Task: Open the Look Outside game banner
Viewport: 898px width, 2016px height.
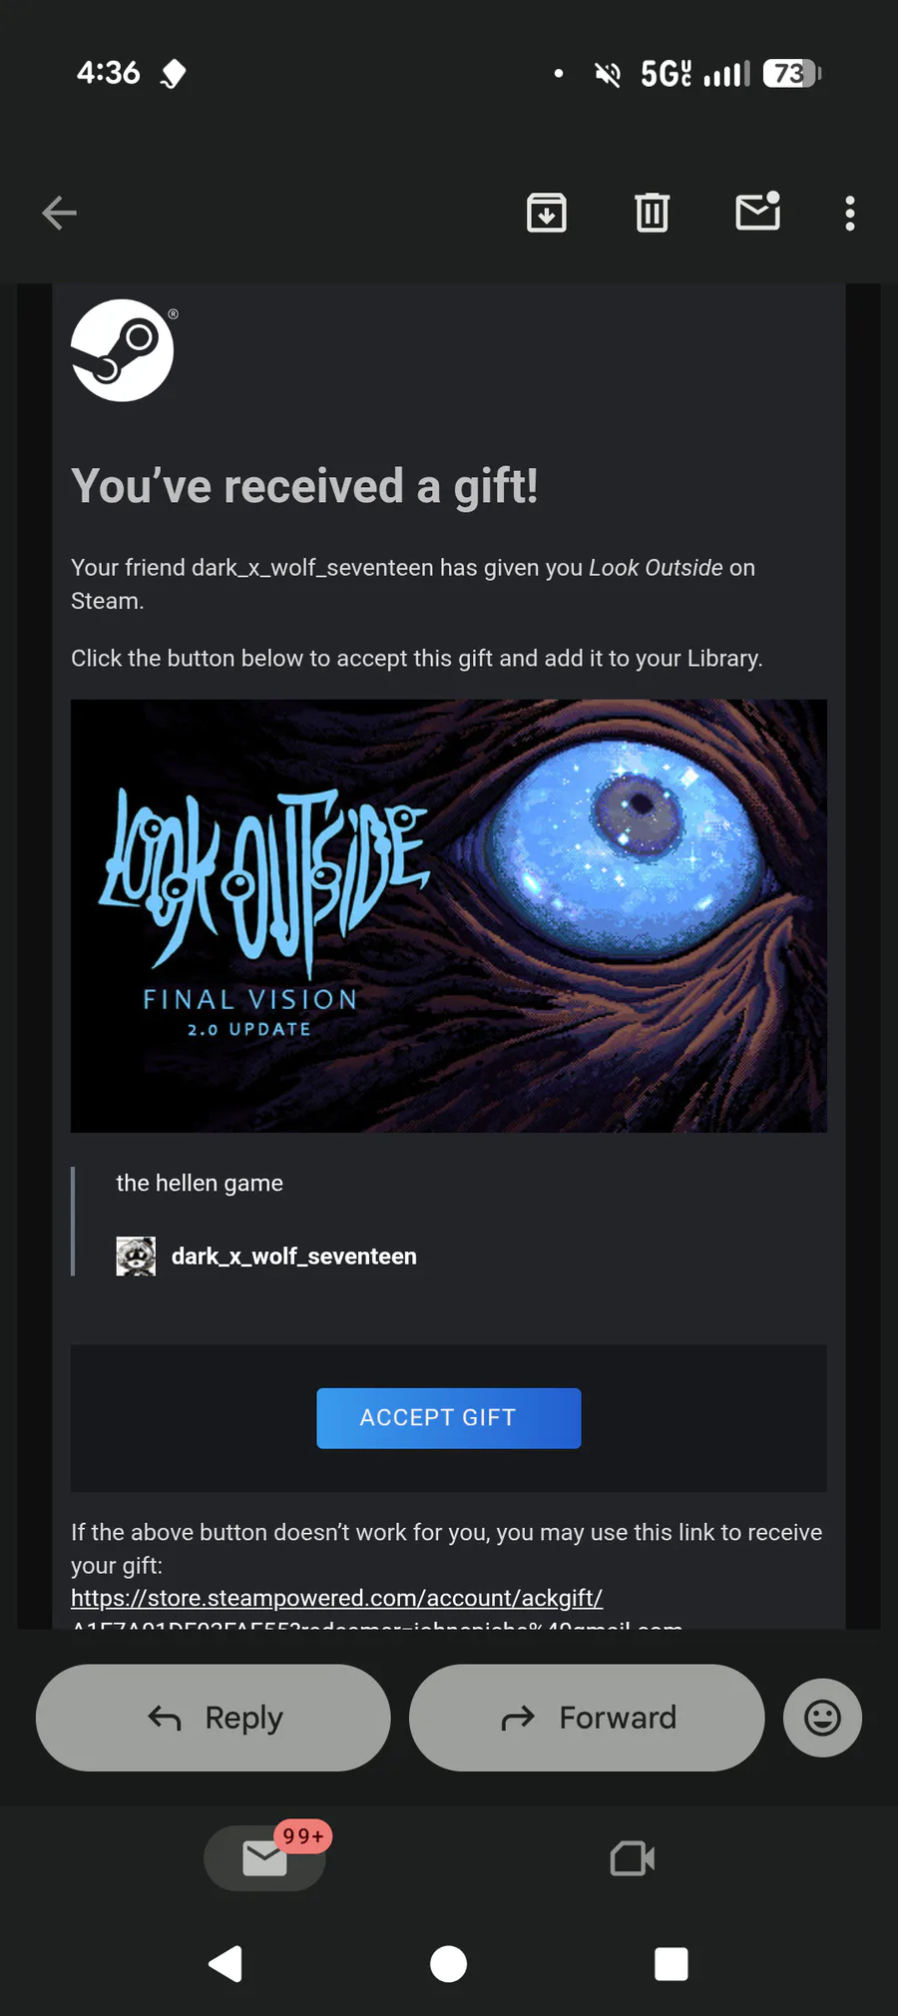Action: 449,915
